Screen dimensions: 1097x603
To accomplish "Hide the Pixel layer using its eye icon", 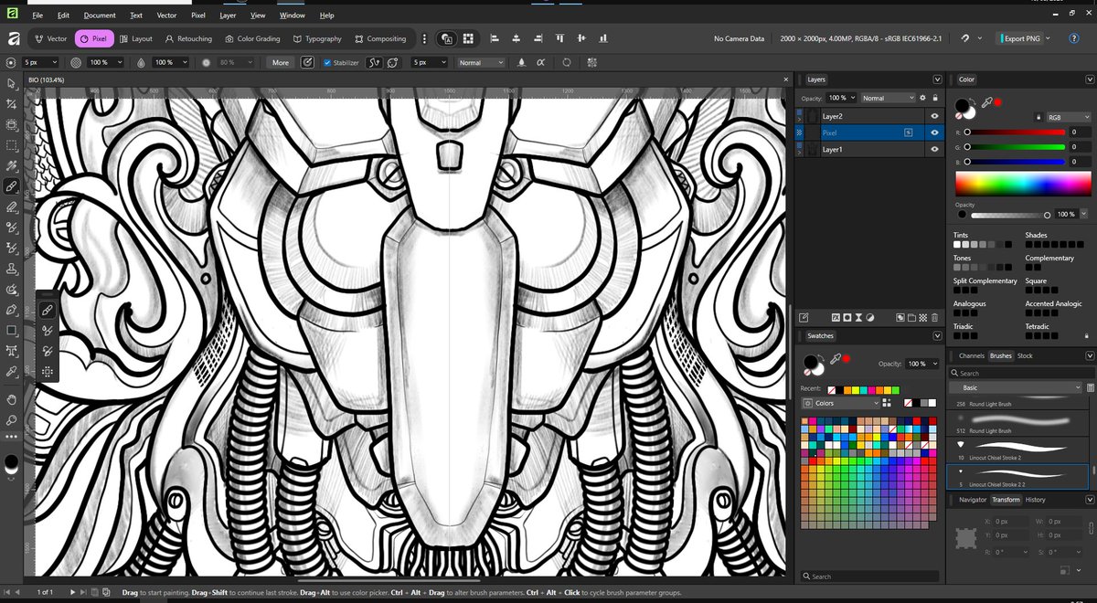I will click(934, 132).
